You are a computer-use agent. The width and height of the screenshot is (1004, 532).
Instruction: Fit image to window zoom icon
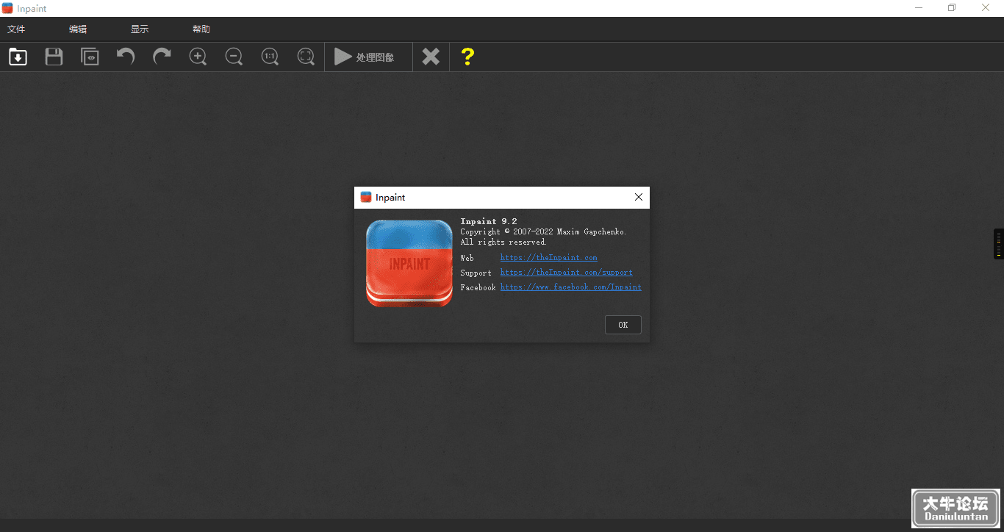pyautogui.click(x=306, y=57)
